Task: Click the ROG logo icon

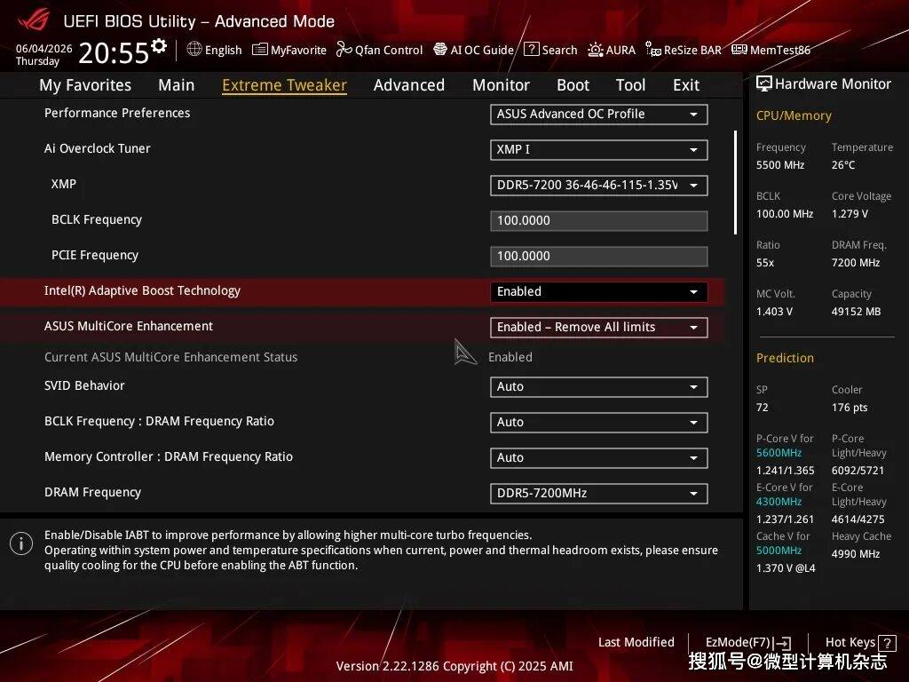Action: [34, 20]
